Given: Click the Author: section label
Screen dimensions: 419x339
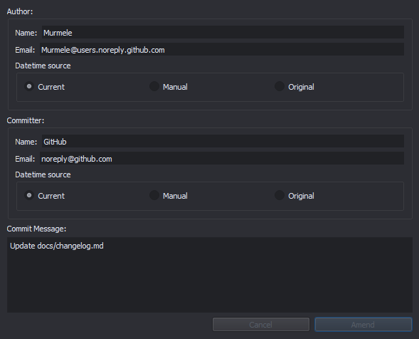Looking at the screenshot, I should pyautogui.click(x=20, y=11).
